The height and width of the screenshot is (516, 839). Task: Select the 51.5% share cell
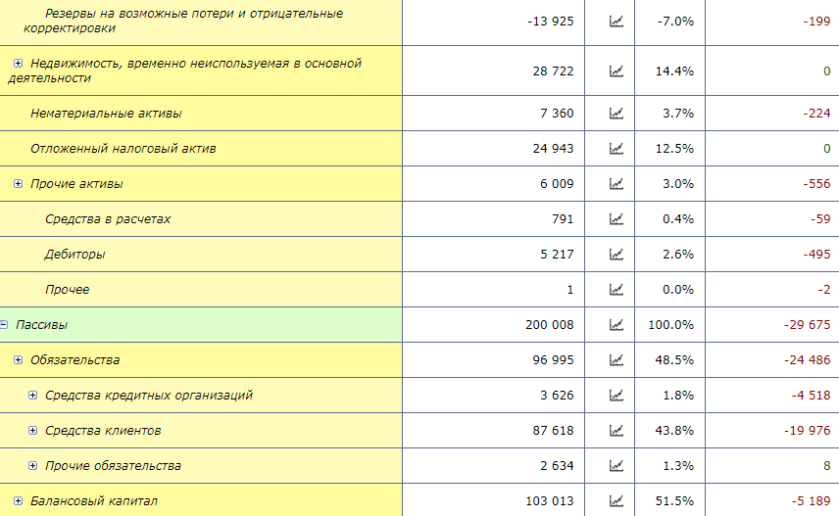pos(674,501)
